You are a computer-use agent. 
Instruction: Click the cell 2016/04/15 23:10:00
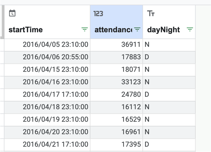pyautogui.click(x=47, y=70)
